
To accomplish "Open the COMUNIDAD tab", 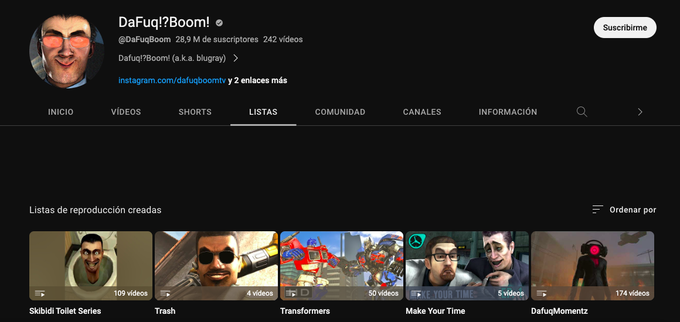I will tap(340, 112).
